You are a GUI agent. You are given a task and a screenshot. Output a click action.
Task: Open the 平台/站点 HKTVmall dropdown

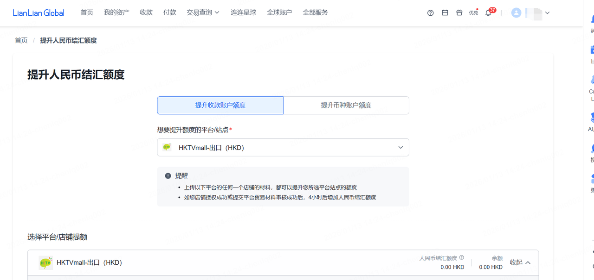pos(283,148)
